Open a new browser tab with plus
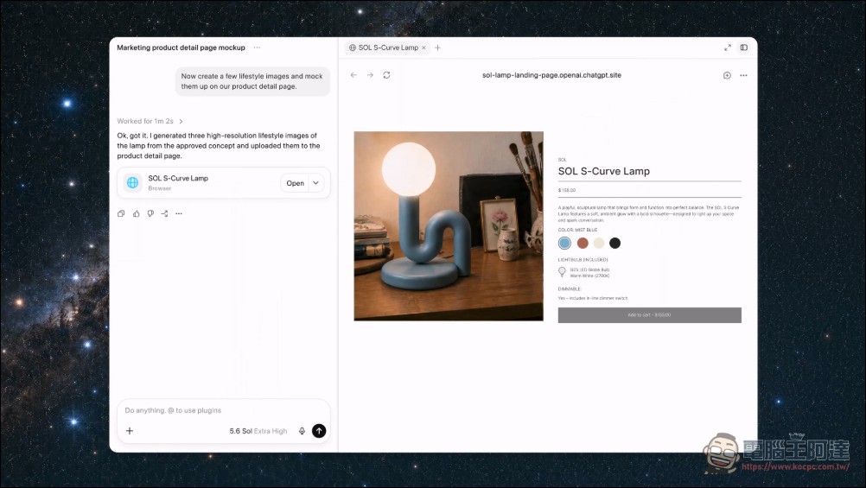The image size is (866, 488). (x=437, y=48)
